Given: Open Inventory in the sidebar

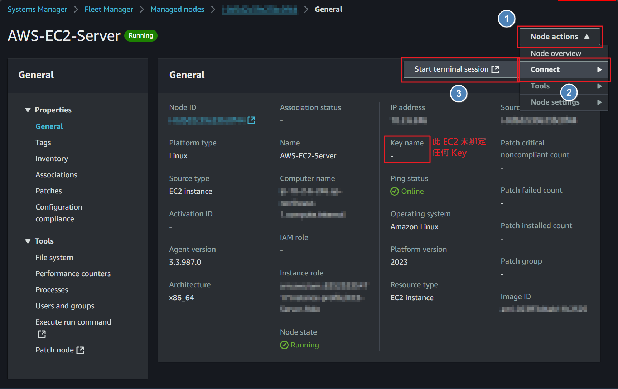Looking at the screenshot, I should [52, 159].
